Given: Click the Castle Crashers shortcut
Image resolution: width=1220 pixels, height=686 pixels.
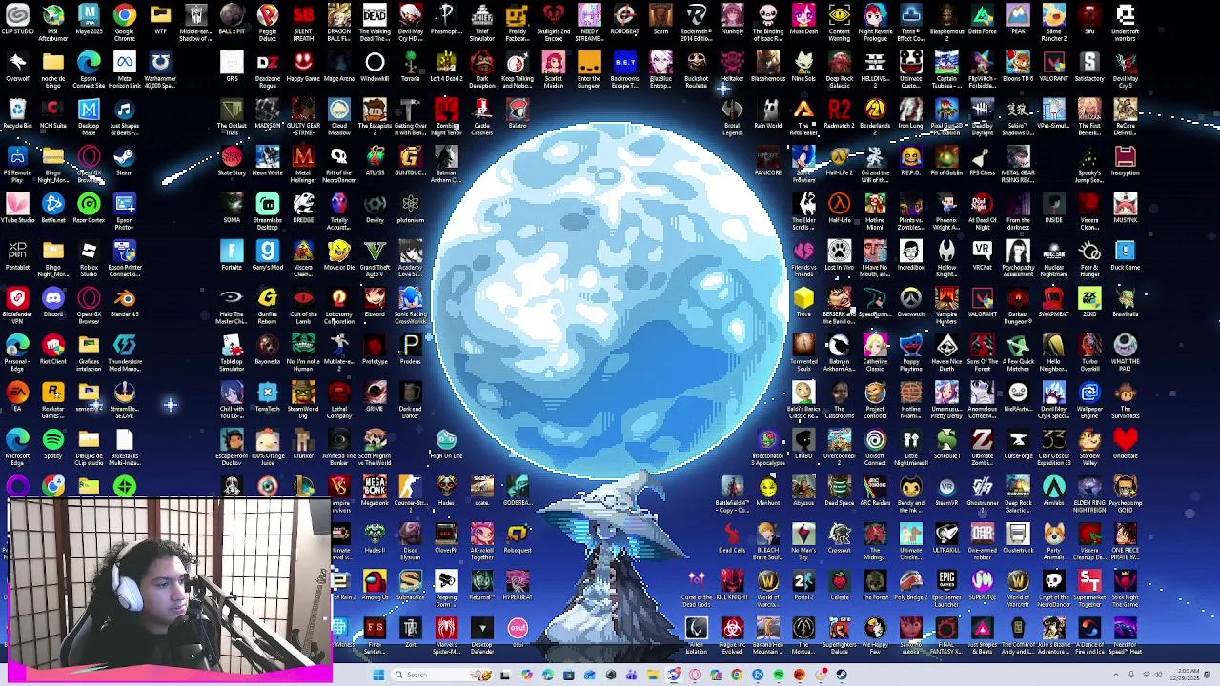Looking at the screenshot, I should (x=482, y=114).
